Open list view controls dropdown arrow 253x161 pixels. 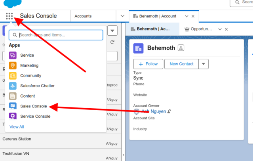[112, 31]
